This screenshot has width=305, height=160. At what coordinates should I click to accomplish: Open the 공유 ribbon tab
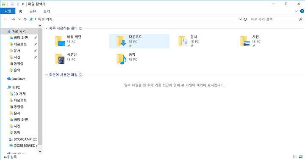[33, 11]
